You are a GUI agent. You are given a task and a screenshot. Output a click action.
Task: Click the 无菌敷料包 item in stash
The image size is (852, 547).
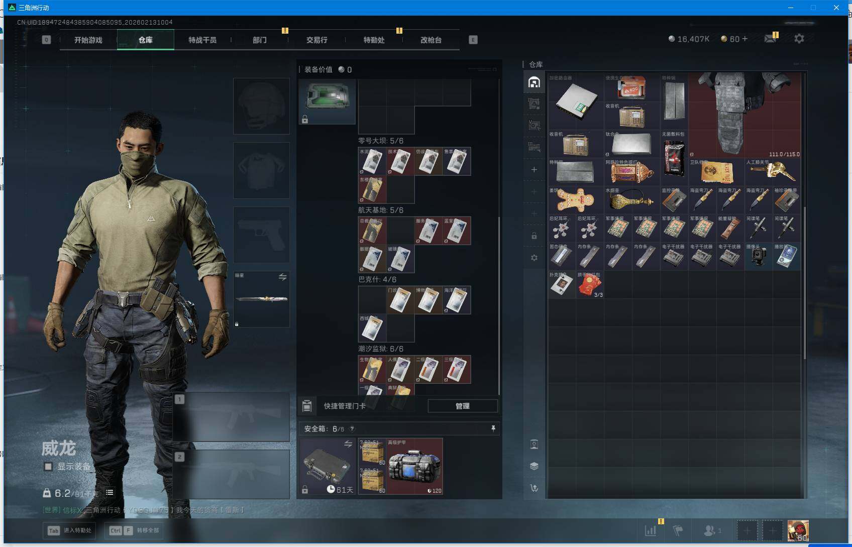674,158
